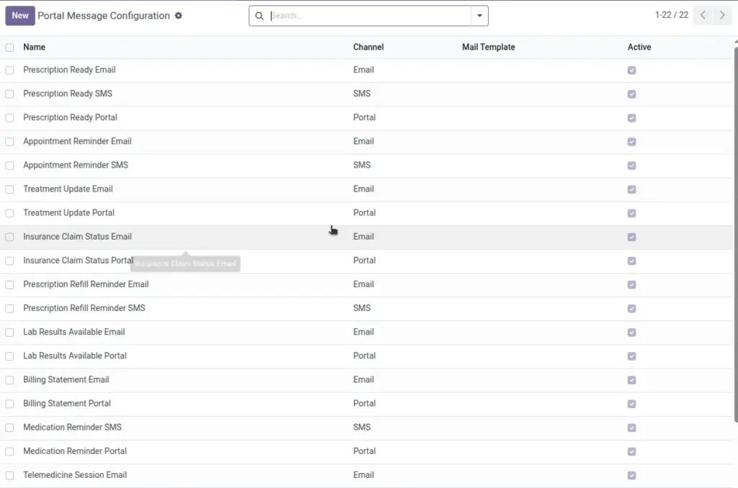Open the Lab Results Available Portal record

click(75, 356)
